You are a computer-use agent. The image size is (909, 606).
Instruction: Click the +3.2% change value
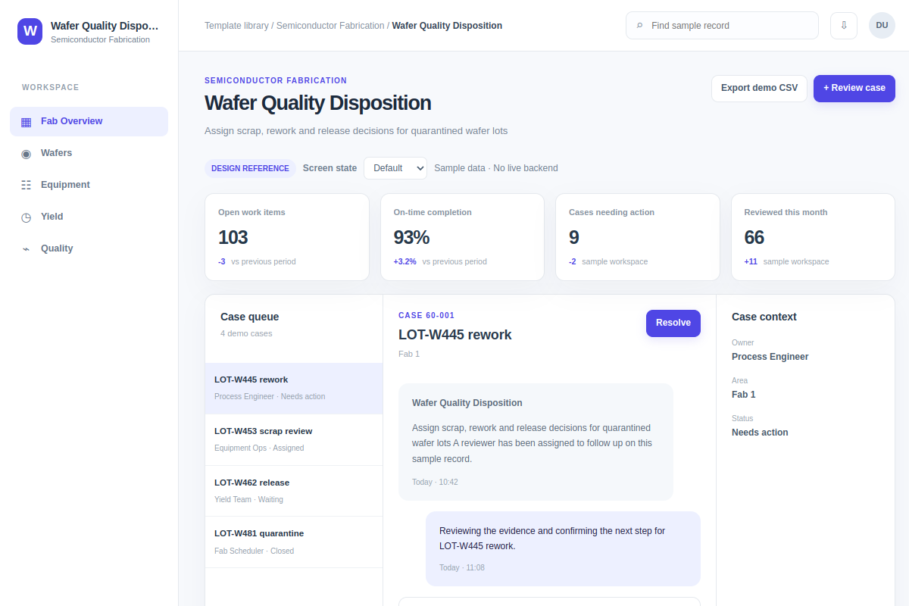click(x=405, y=261)
